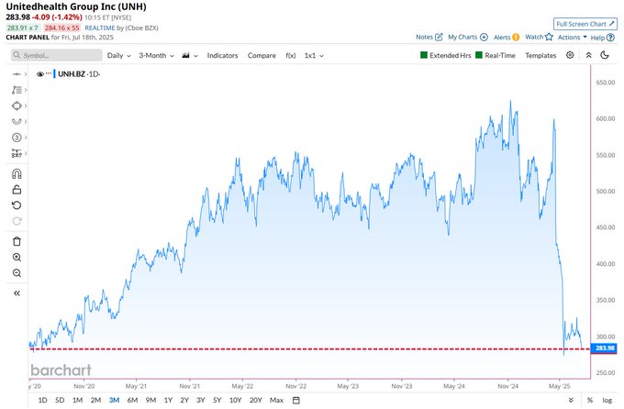Select the crosshair cursor tool
This screenshot has width=624, height=409.
click(x=17, y=74)
